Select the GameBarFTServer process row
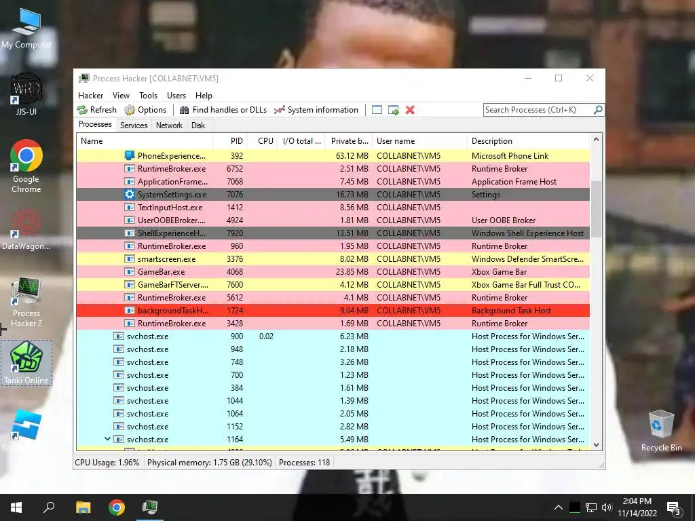Image resolution: width=695 pixels, height=521 pixels. [333, 284]
